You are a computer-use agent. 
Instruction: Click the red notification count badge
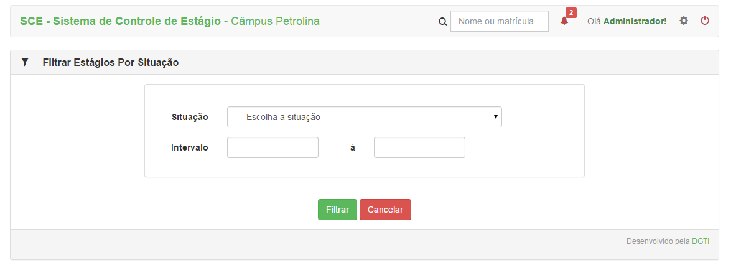click(x=571, y=13)
